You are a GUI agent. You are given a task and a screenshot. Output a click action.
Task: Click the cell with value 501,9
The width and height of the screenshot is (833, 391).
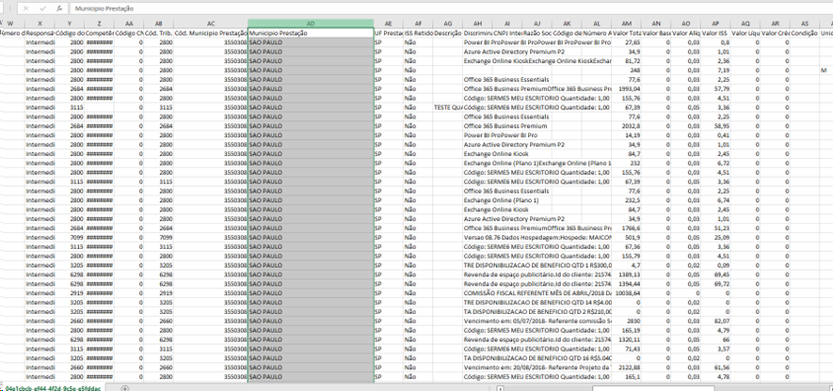tap(626, 237)
